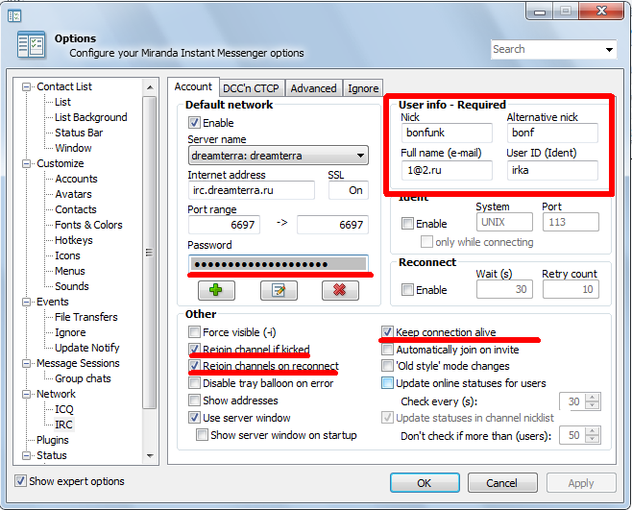This screenshot has height=510, width=632.
Task: Select ICQ in the options tree
Action: coord(64,409)
